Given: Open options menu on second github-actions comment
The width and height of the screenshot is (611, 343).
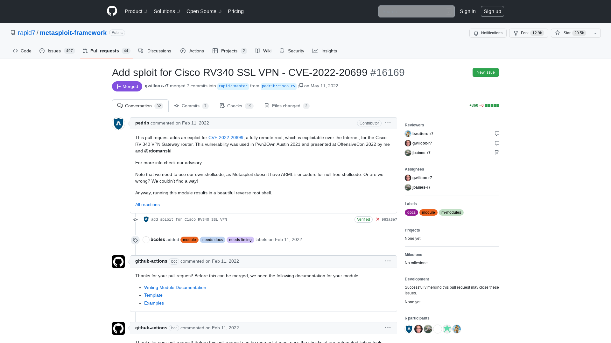Looking at the screenshot, I should (x=388, y=328).
